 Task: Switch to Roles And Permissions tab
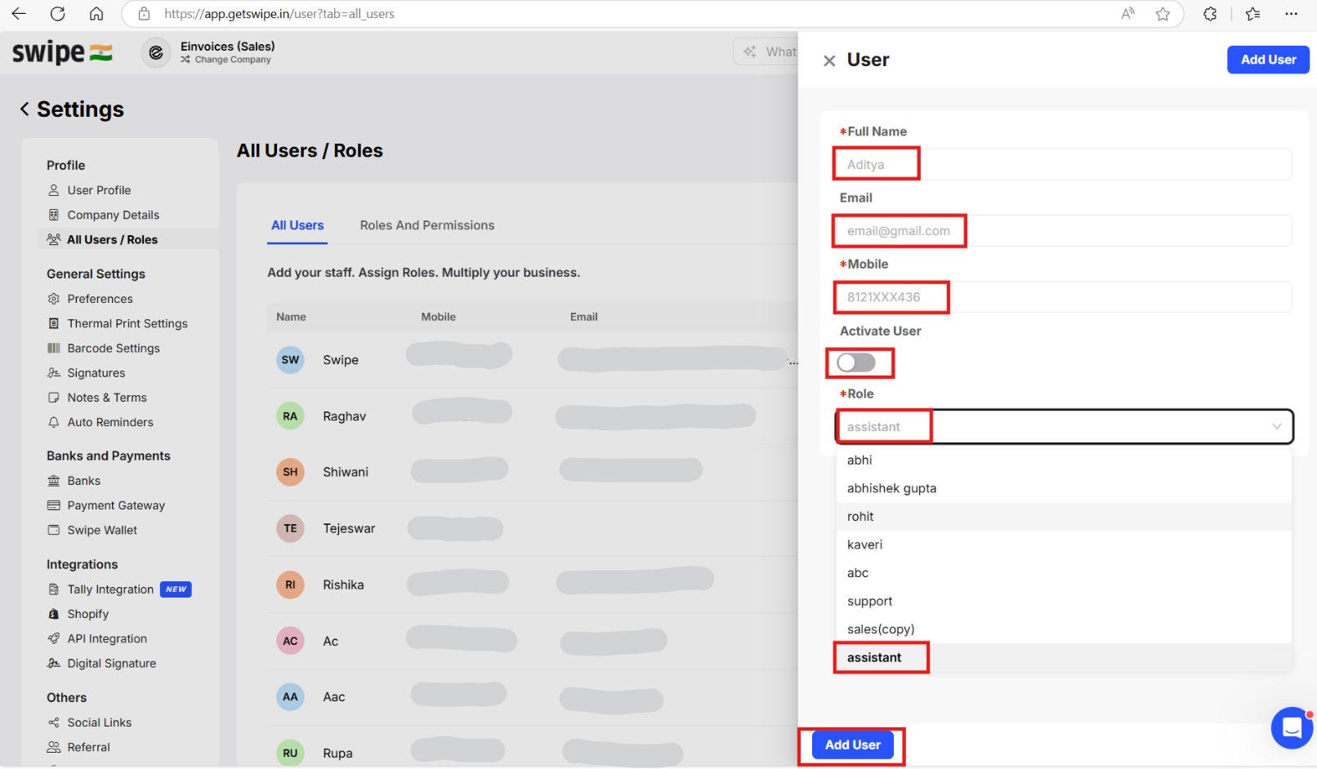coord(427,225)
